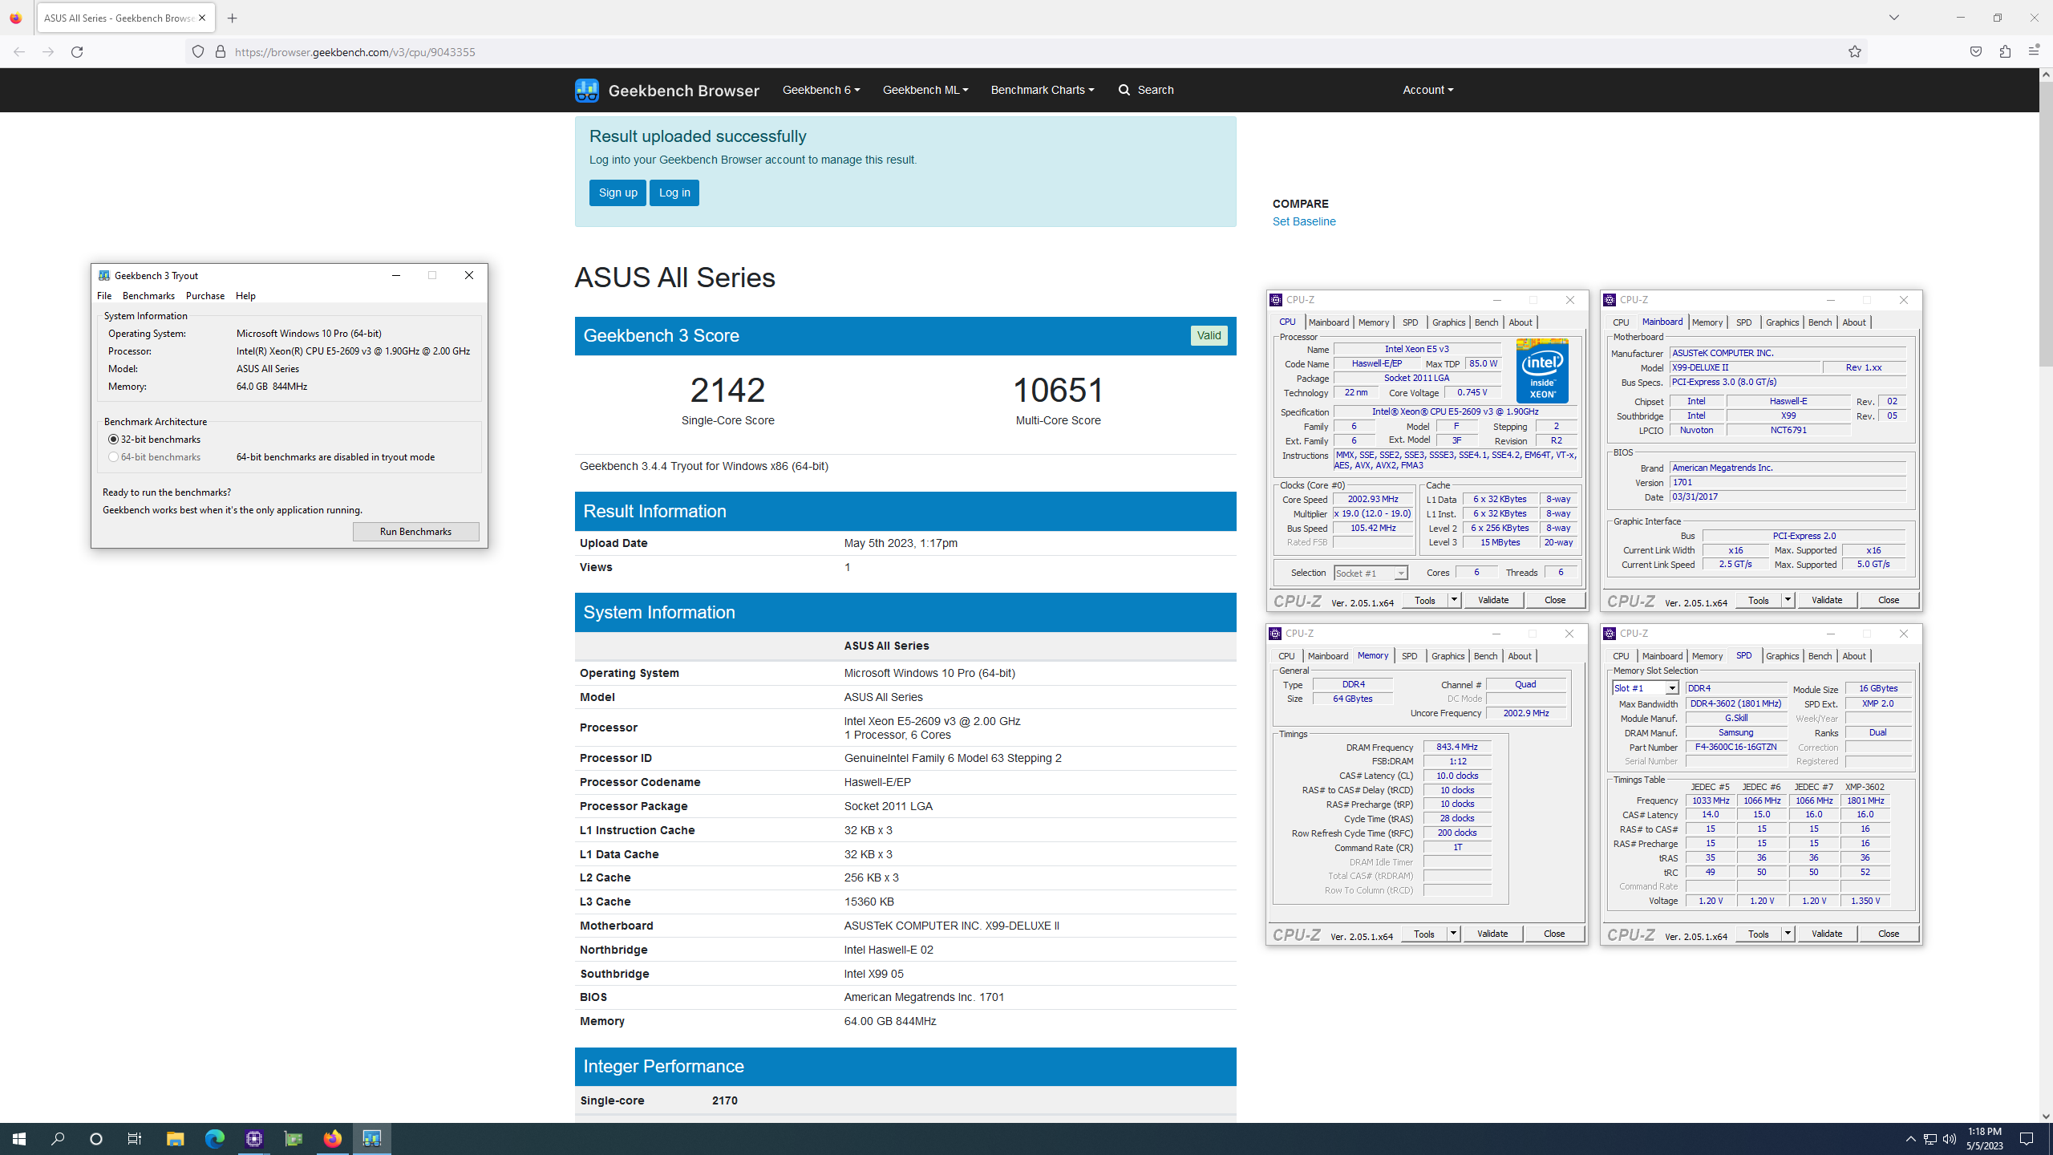Open the Firefox extensions puzzle icon

[2005, 52]
